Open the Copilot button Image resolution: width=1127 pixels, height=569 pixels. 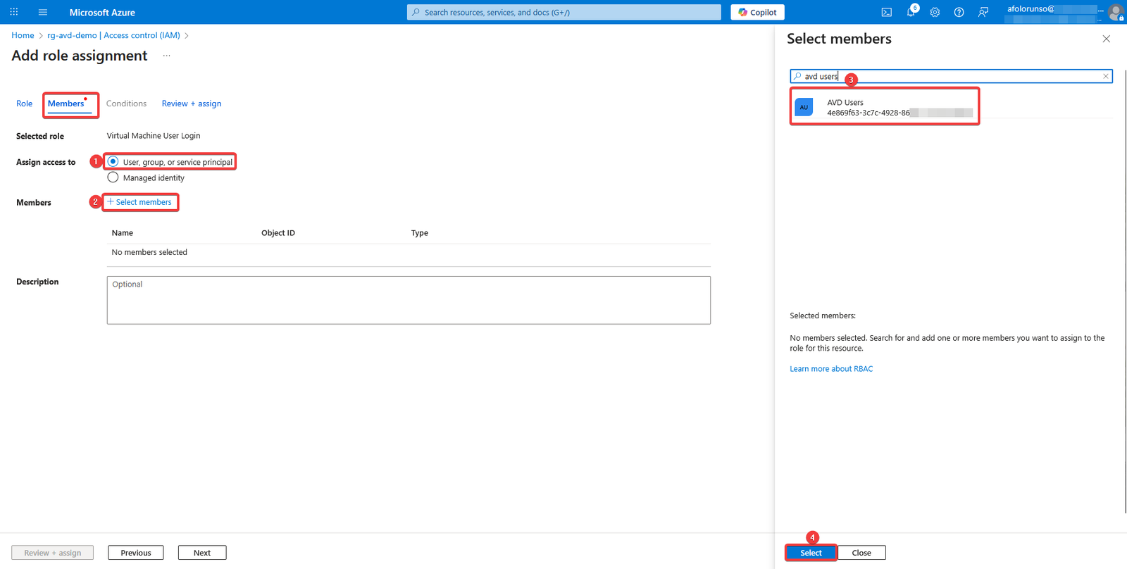point(757,12)
